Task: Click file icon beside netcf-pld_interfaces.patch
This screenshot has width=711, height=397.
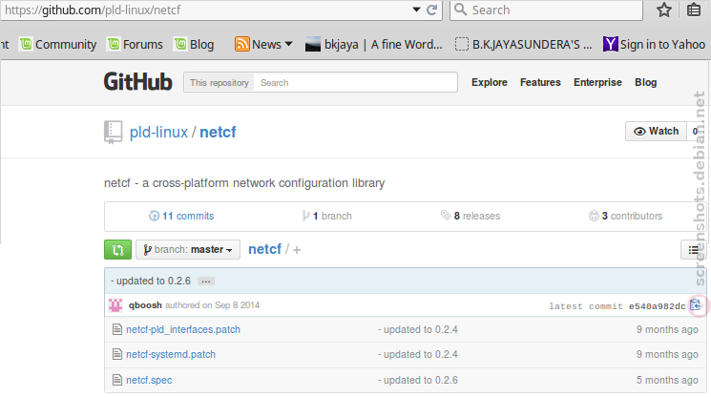Action: point(117,329)
